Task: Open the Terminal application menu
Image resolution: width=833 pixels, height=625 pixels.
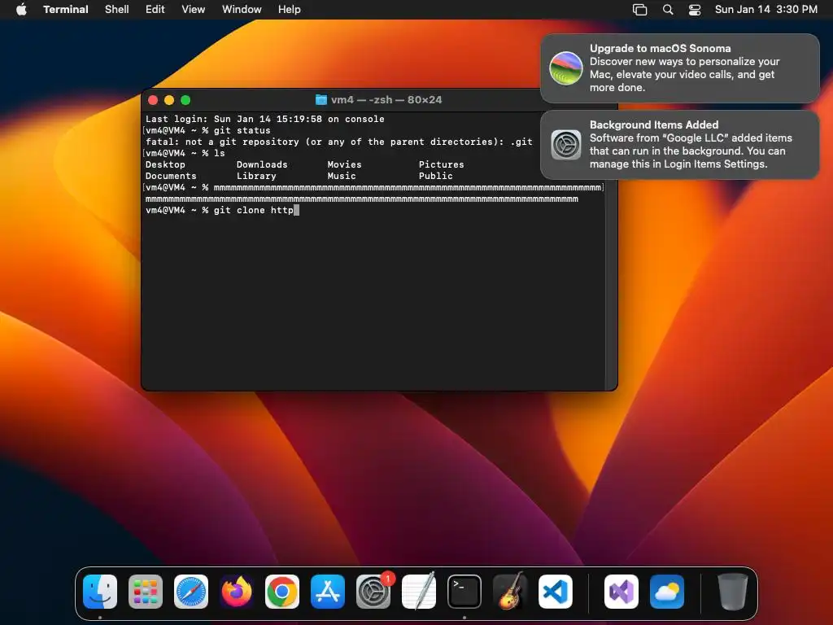Action: [x=65, y=10]
